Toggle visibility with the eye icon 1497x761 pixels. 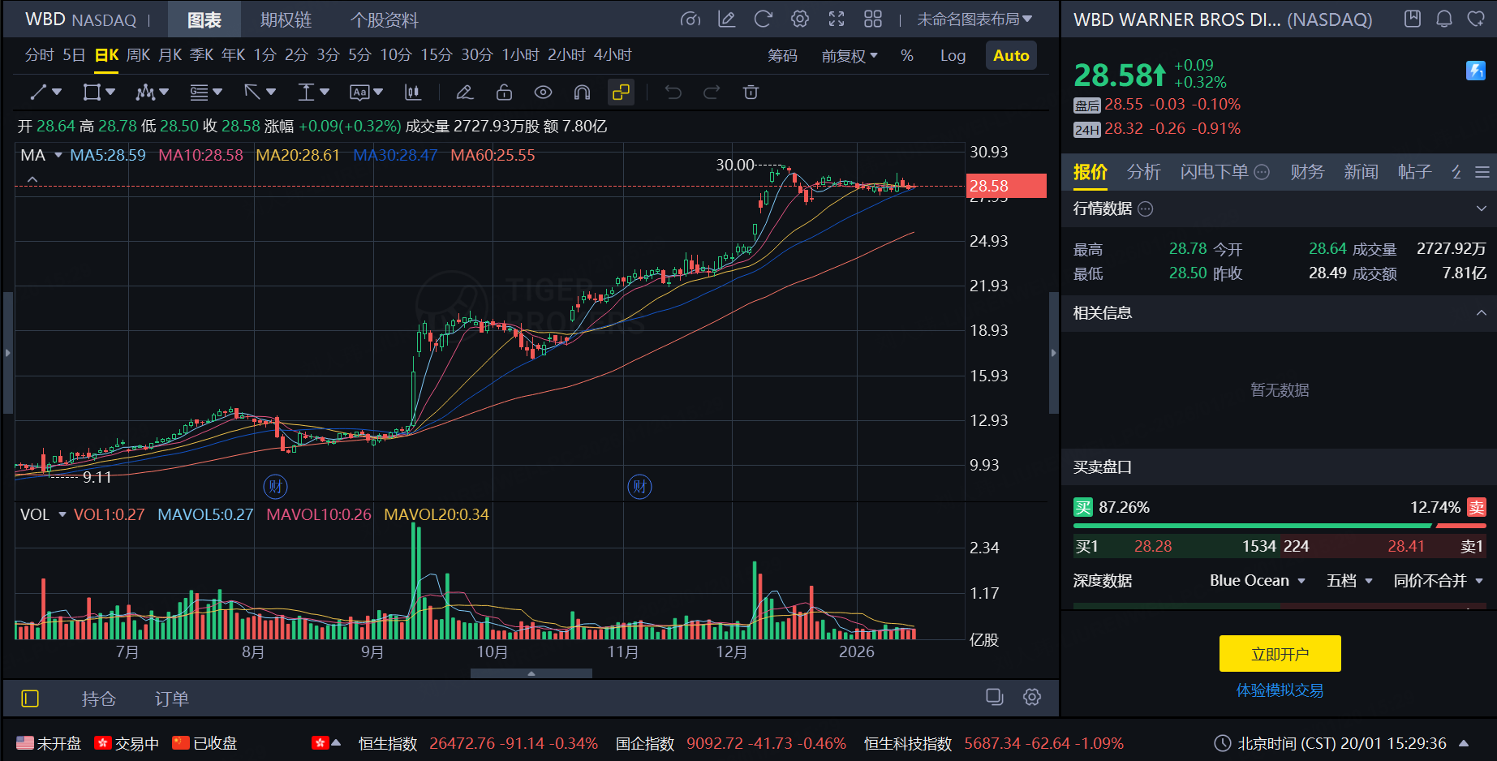click(x=543, y=92)
